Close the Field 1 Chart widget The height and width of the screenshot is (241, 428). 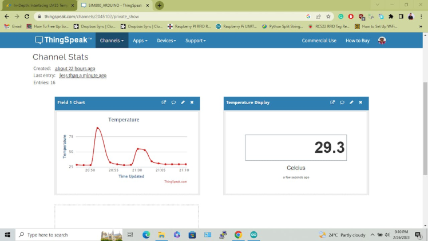tap(192, 102)
